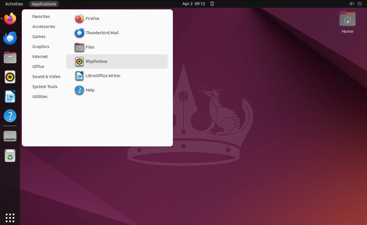Start Rhythmbox from the menu list
The height and width of the screenshot is (225, 367).
click(x=117, y=61)
